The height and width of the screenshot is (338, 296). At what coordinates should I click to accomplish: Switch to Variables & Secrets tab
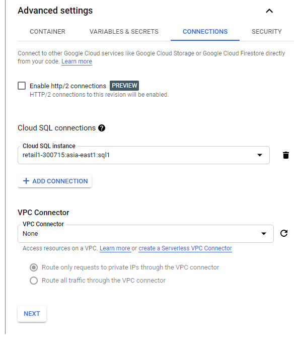click(x=124, y=32)
